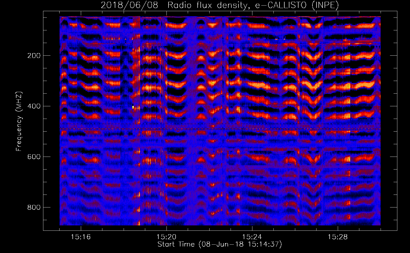Image resolution: width=410 pixels, height=253 pixels.
Task: Click the 200 frequency tick label
Action: 34,56
